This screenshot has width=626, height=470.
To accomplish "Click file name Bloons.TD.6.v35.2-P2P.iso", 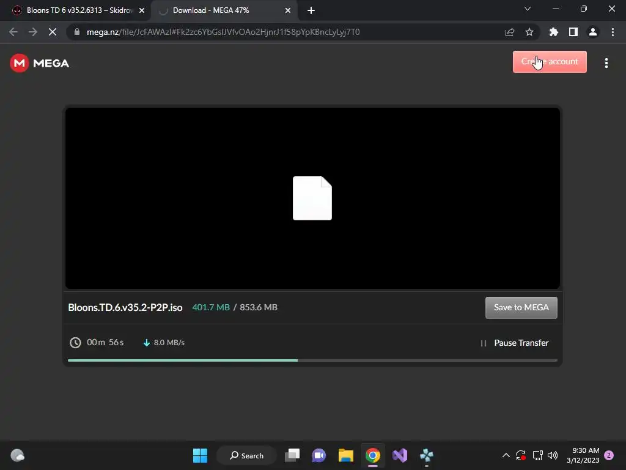I will click(x=125, y=307).
